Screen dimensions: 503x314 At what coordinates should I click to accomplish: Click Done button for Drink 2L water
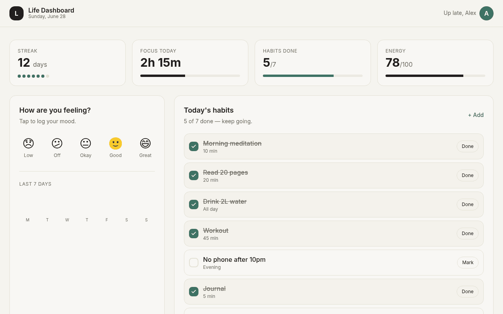(x=468, y=204)
